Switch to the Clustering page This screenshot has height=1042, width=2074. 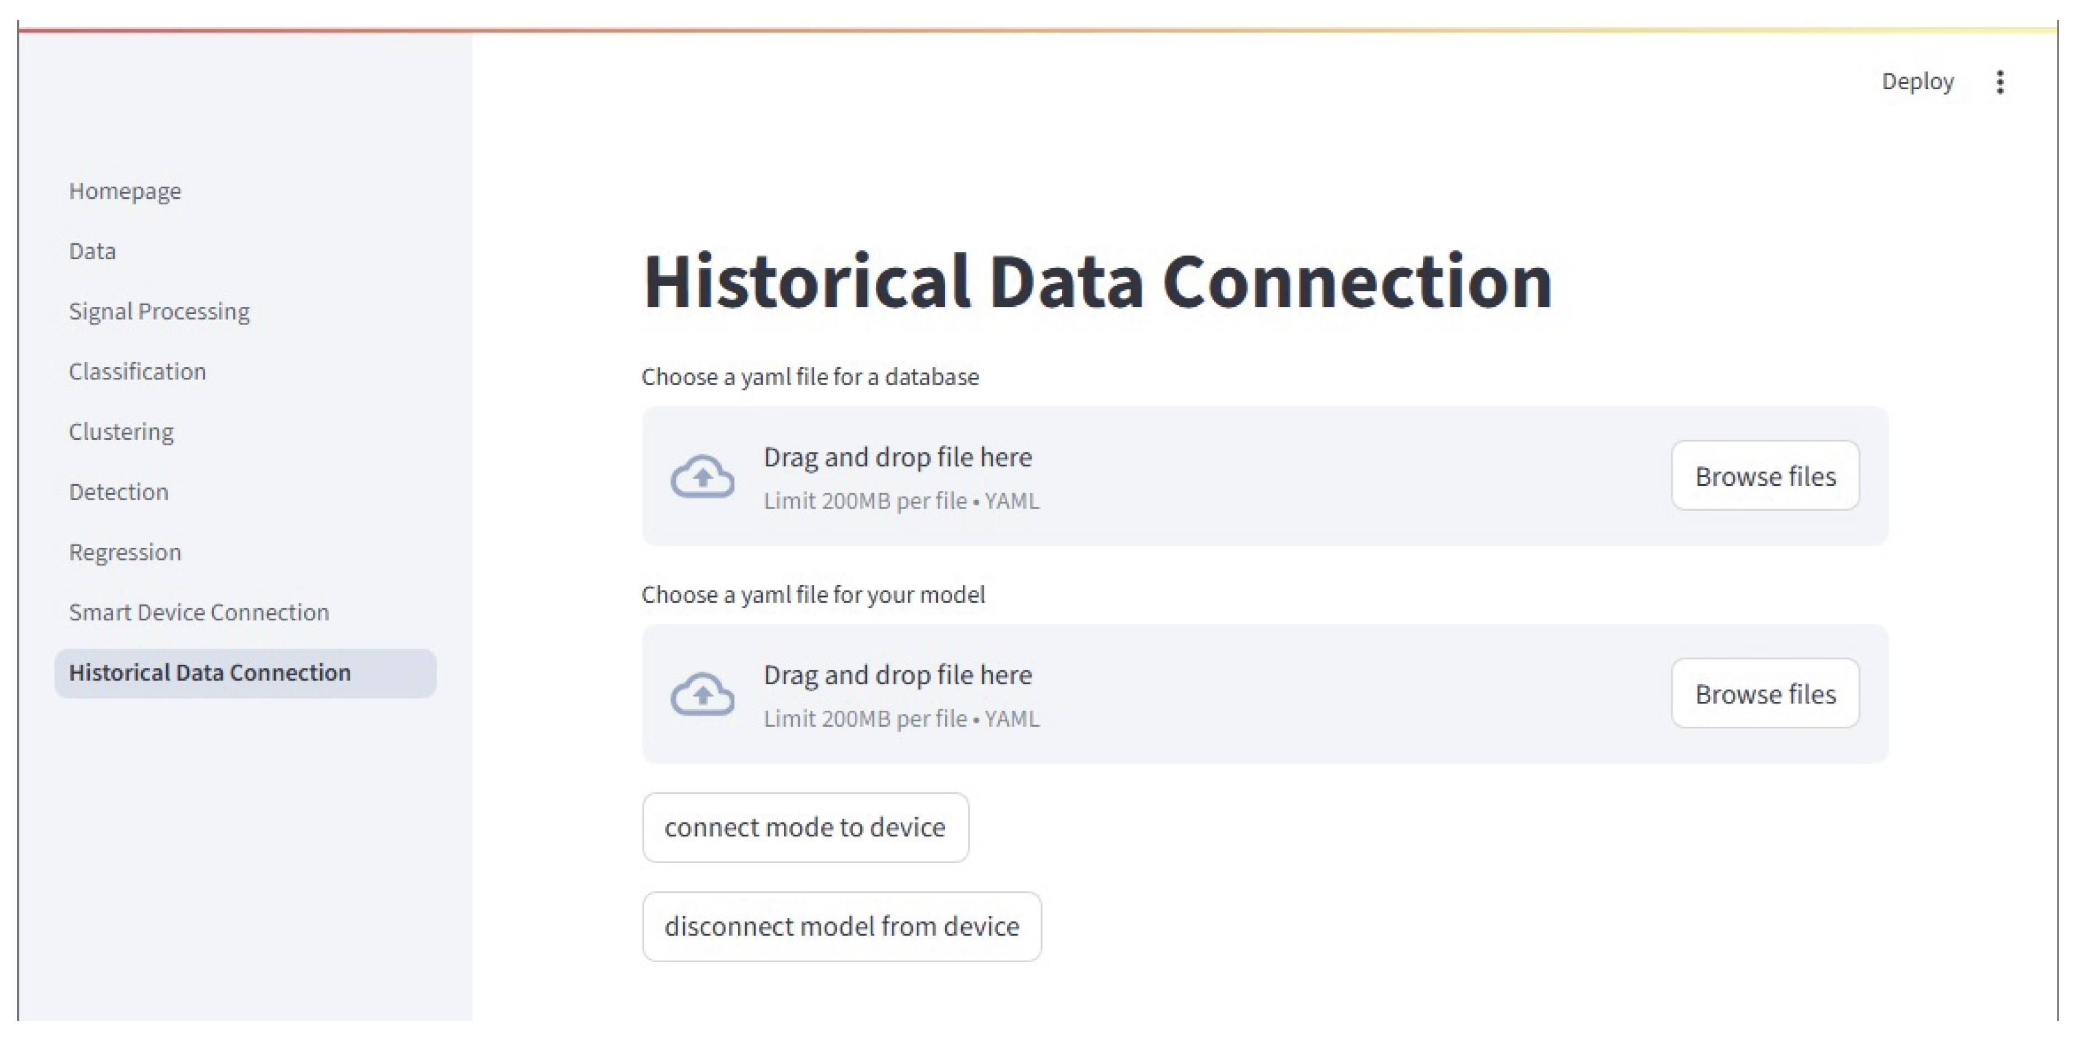pos(121,433)
